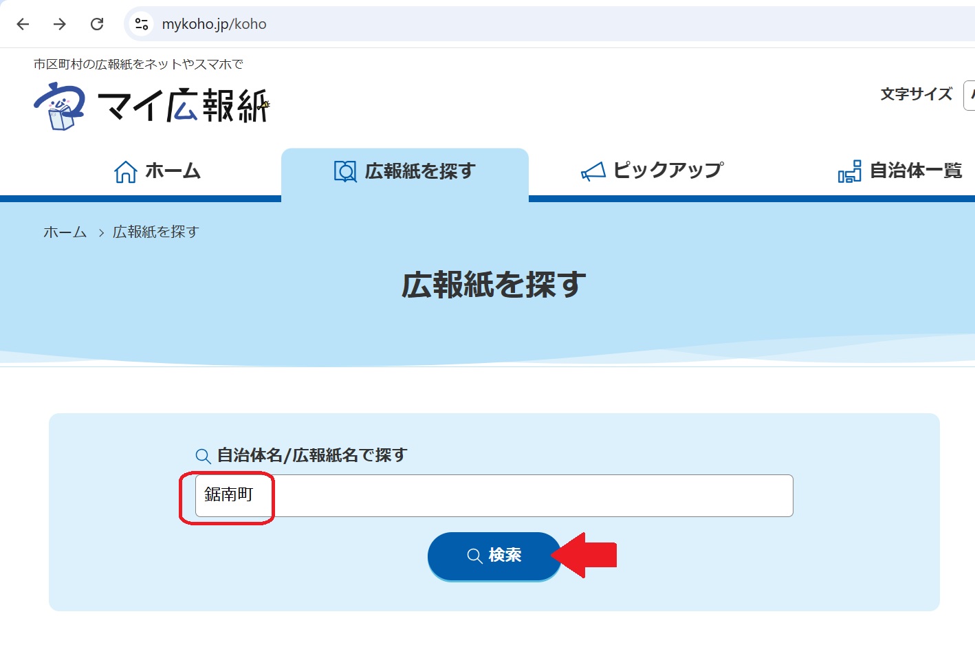Image resolution: width=975 pixels, height=647 pixels.
Task: Click the megaphone icon for ピックアップ
Action: [x=593, y=171]
